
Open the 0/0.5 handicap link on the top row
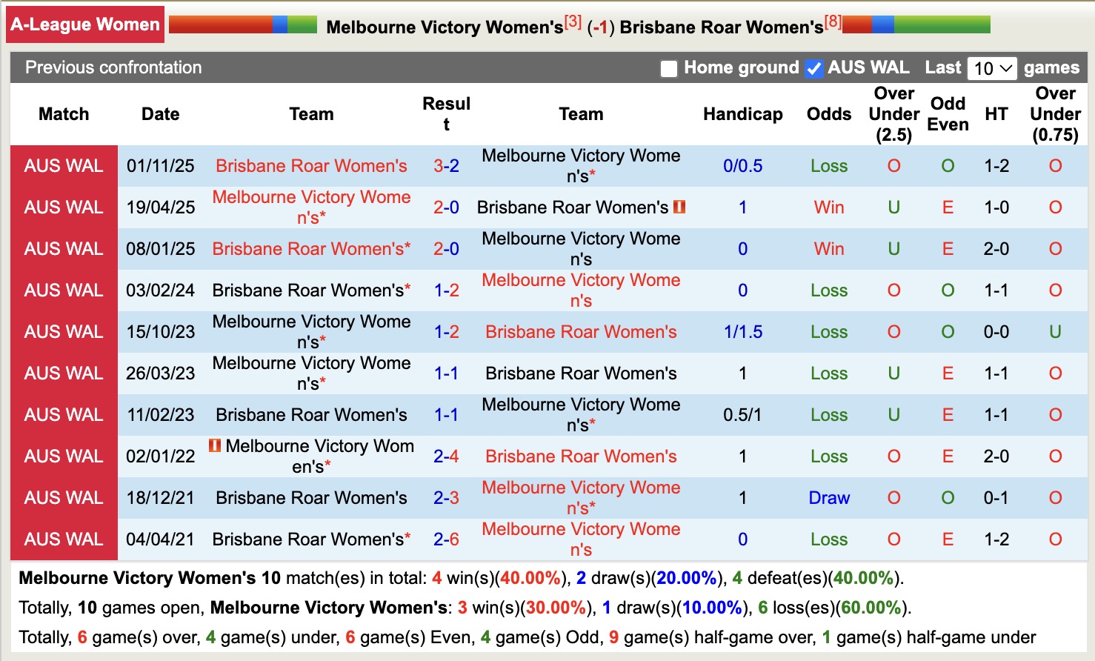(x=742, y=166)
